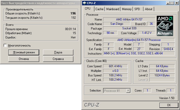Click the Threads value 1
Viewport: 180px width, 110px height.
pos(170,91)
